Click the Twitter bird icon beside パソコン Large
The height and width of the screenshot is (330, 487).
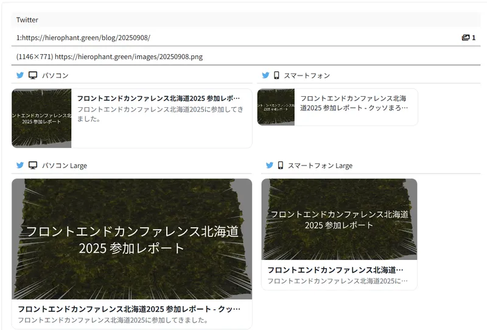(20, 165)
